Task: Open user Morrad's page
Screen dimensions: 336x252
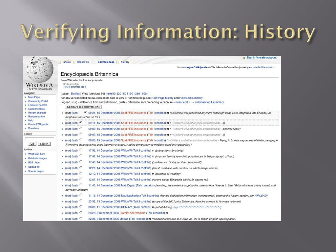Action: (124, 219)
